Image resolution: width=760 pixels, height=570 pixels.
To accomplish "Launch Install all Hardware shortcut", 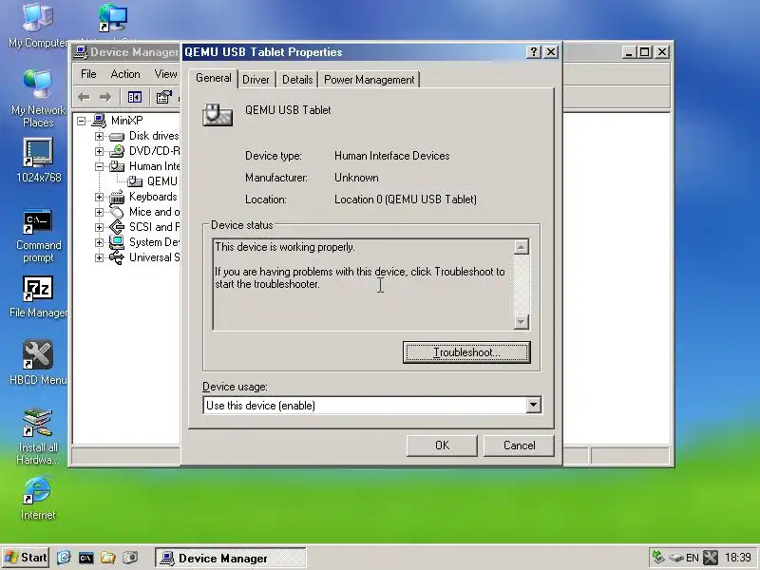I will tap(38, 436).
